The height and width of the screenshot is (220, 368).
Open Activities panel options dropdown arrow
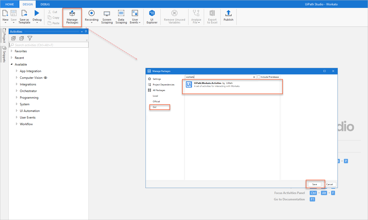click(x=82, y=32)
